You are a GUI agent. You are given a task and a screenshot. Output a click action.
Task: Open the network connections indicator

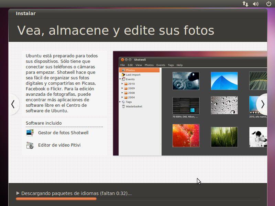tap(245, 4)
